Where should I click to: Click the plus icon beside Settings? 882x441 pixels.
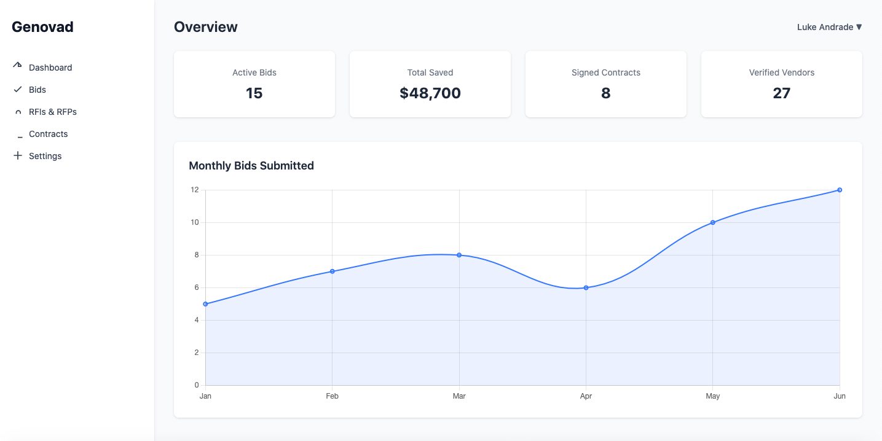click(x=18, y=156)
